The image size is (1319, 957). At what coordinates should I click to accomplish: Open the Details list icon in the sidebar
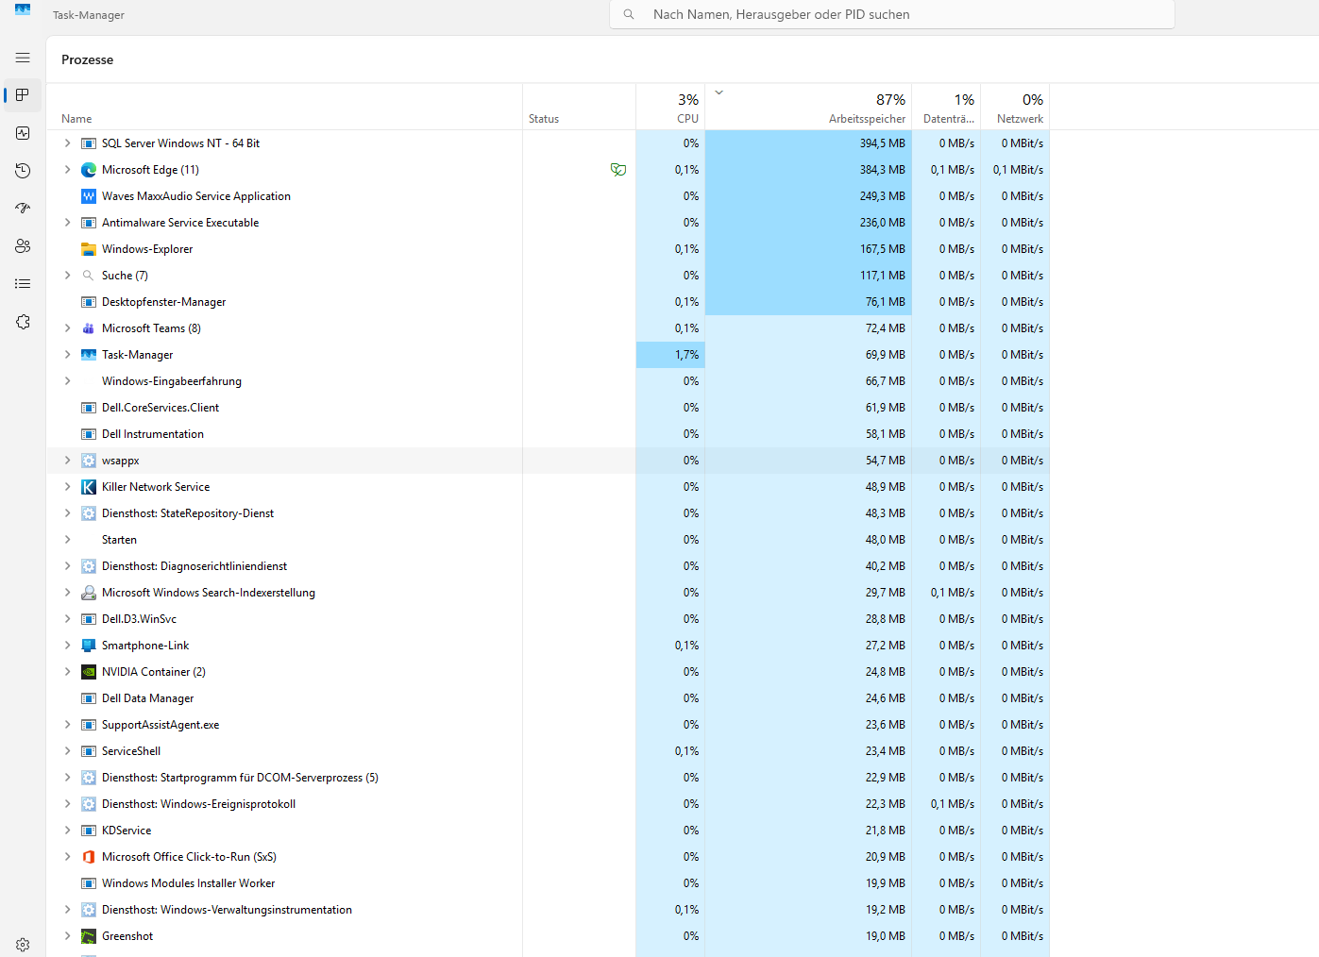click(23, 284)
